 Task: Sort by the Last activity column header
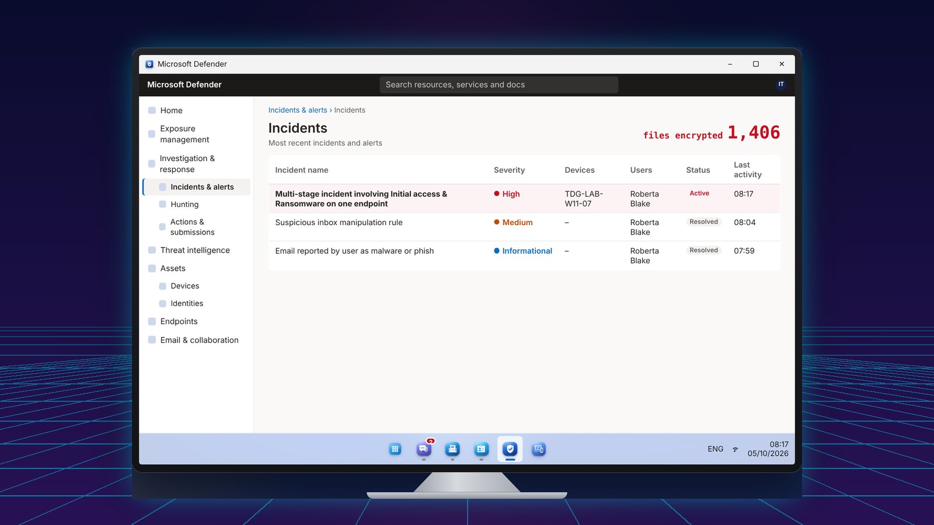tap(748, 170)
